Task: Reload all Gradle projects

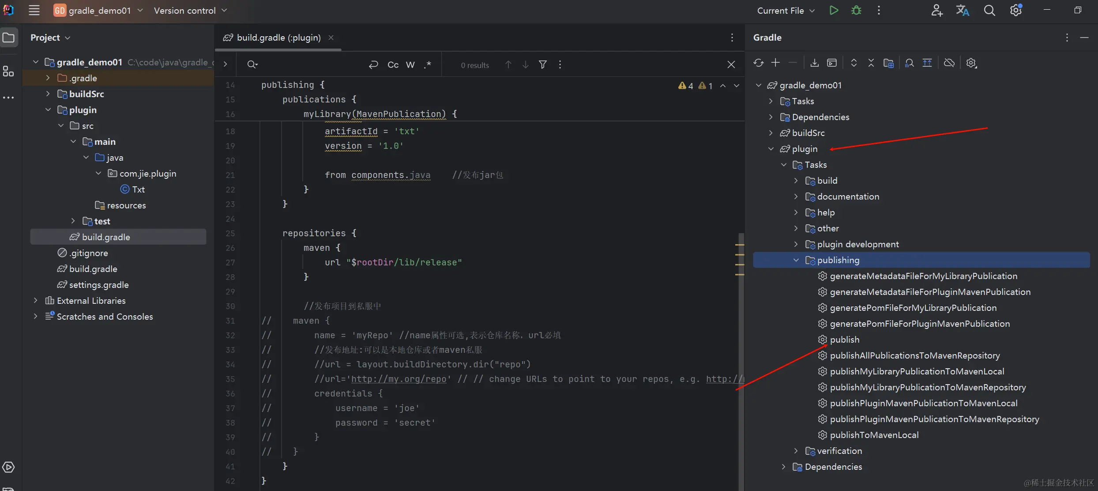Action: click(x=758, y=63)
